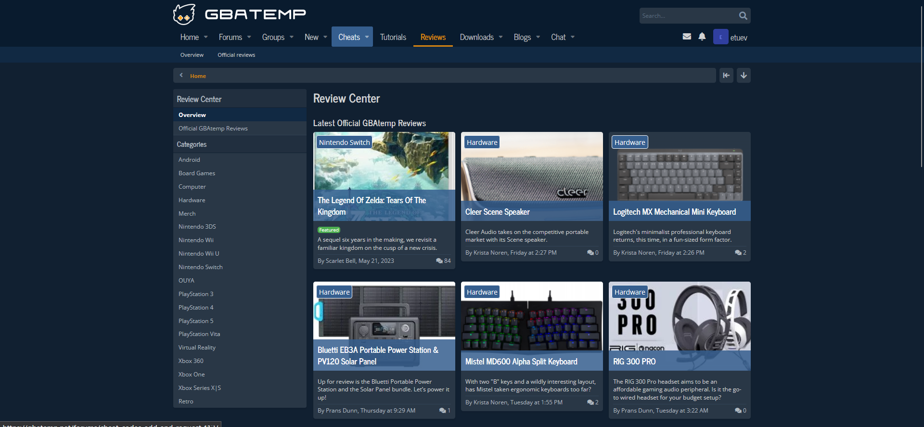Open the Nintendo 3DS category
The image size is (924, 427).
click(197, 227)
